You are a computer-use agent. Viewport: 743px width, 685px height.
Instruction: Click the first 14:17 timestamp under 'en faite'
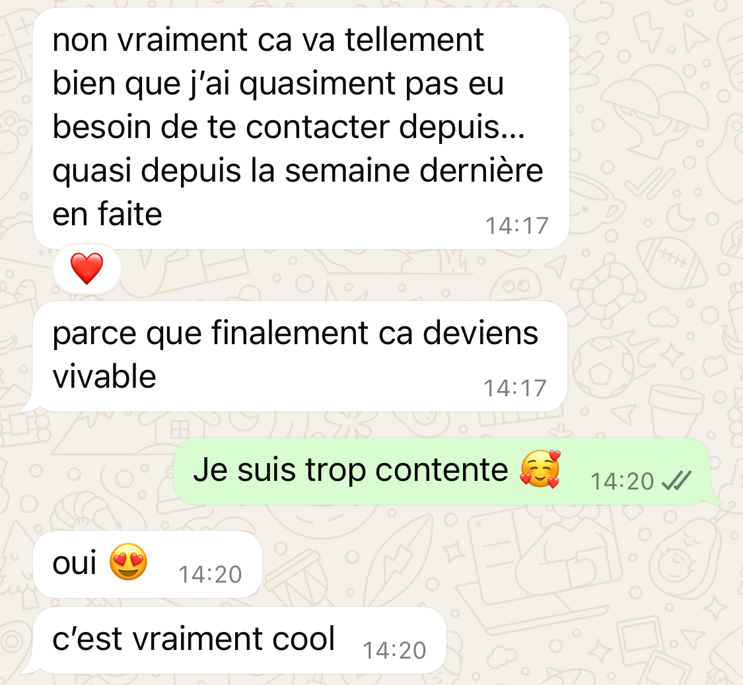517,226
